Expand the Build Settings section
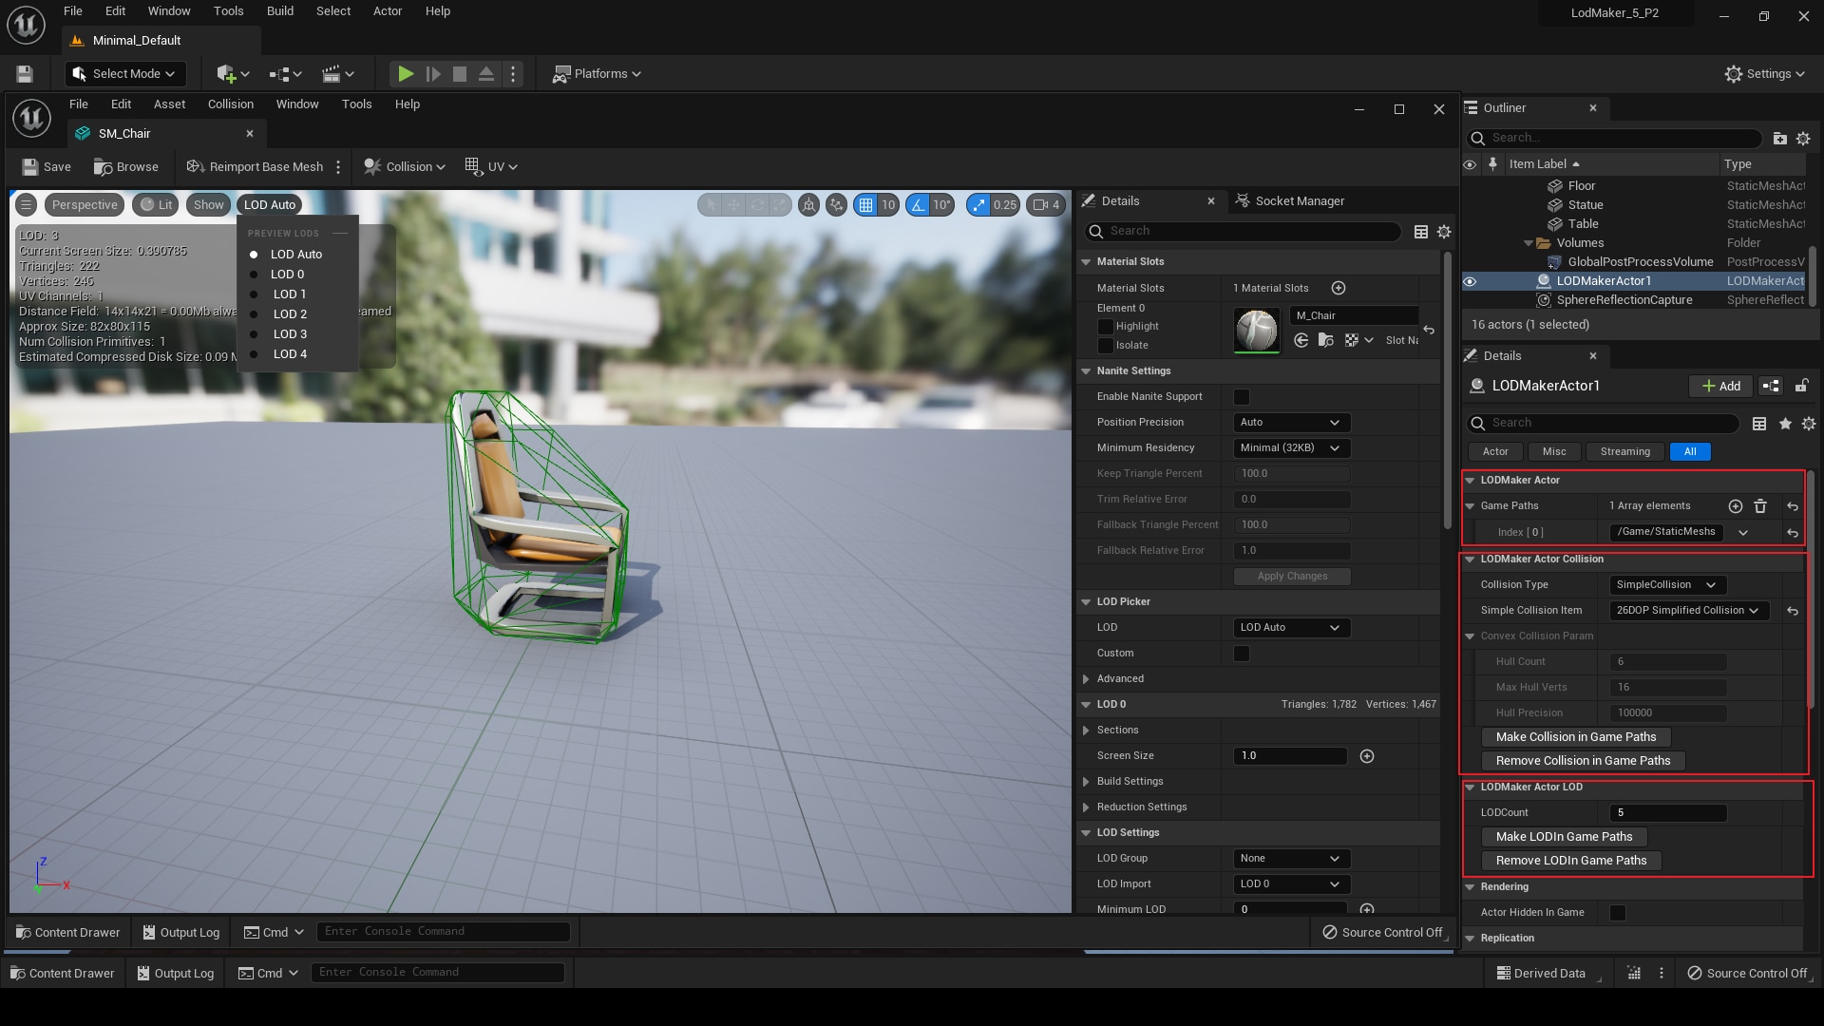Screen dimensions: 1824x1026 [1087, 781]
